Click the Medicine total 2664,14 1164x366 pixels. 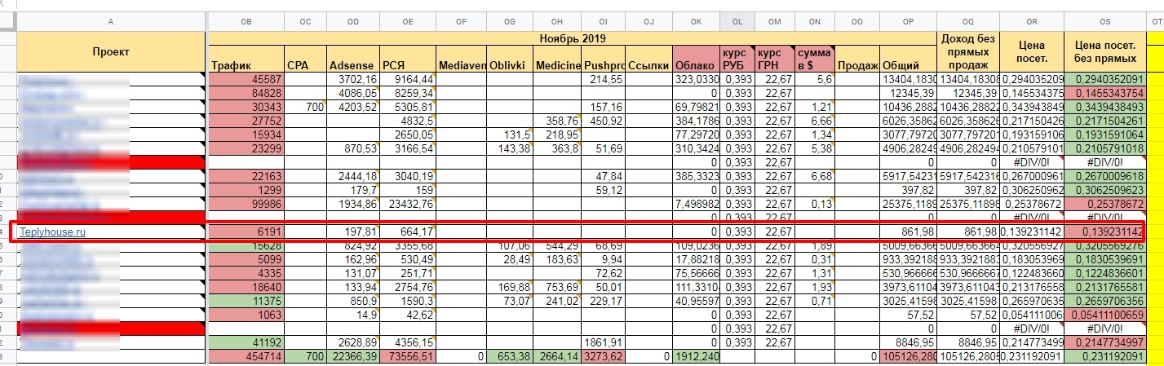(x=557, y=356)
